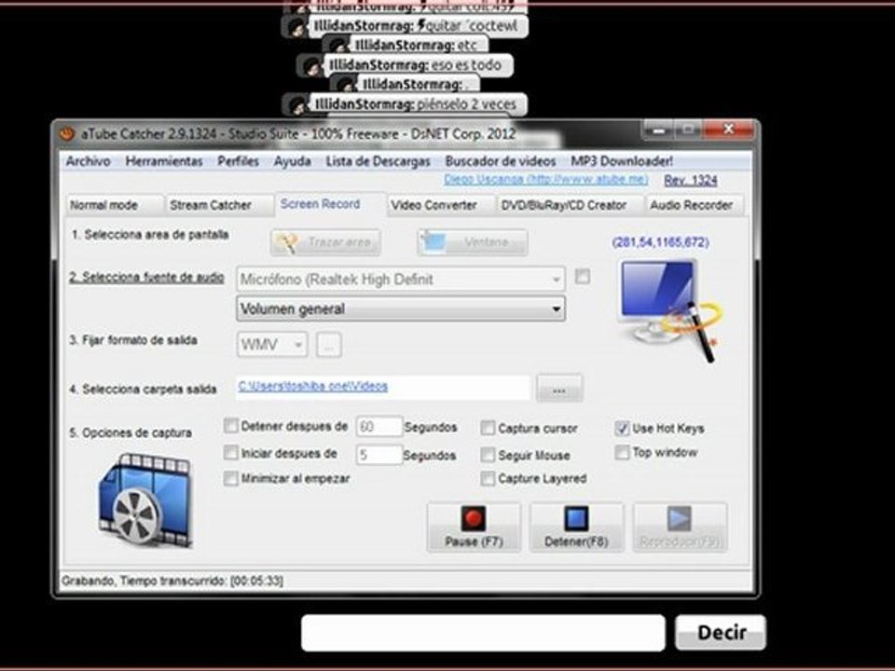Open the Archivo menu
895x671 pixels.
(x=88, y=161)
